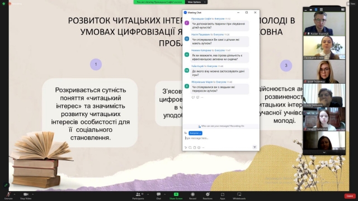Open the emoji picker in chat composer
The width and height of the screenshot is (358, 201).
coord(199,147)
